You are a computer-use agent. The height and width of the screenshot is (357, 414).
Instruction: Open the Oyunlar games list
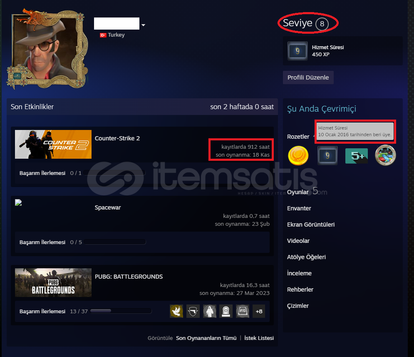(x=297, y=192)
